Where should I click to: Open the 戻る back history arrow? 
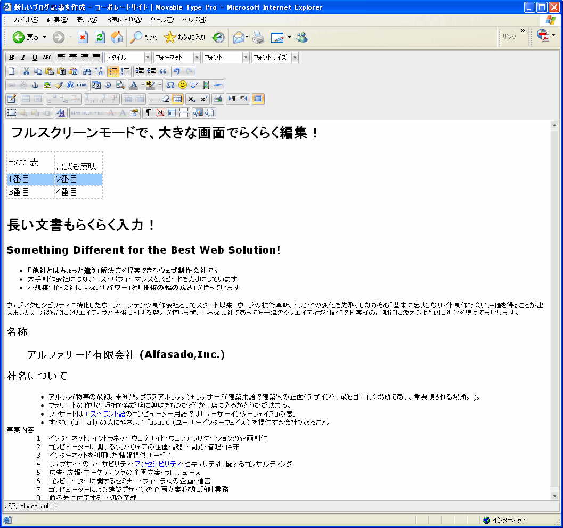45,37
